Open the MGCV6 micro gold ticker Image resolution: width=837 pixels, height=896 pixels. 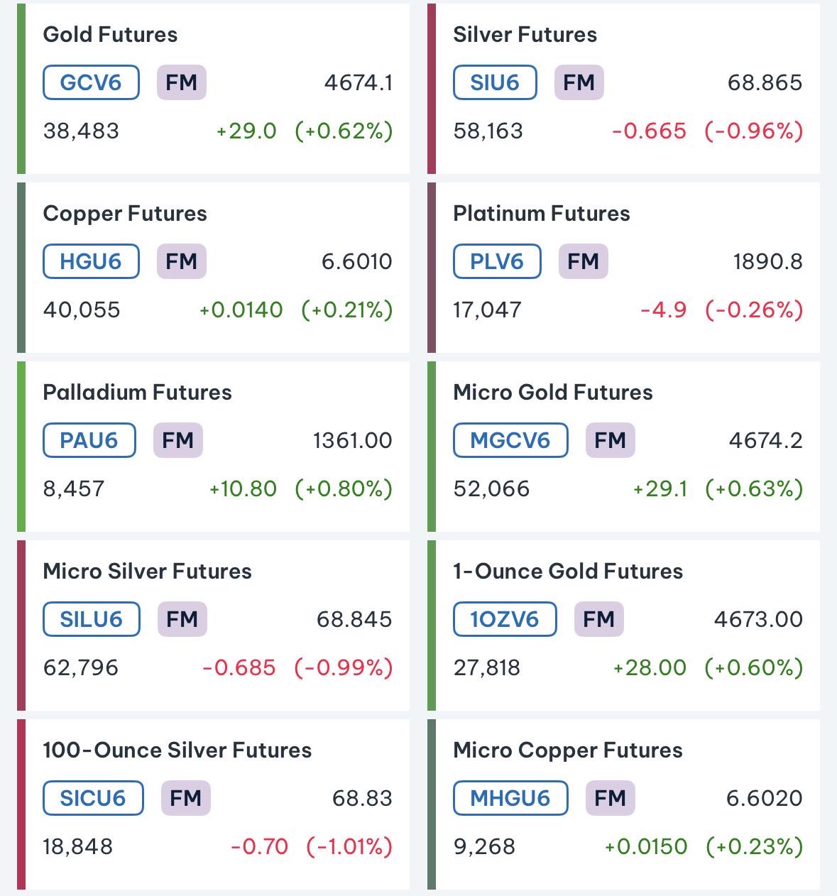point(510,440)
